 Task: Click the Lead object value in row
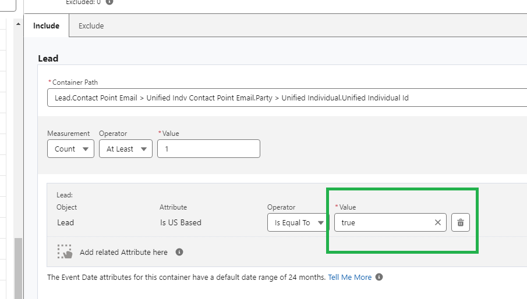click(x=65, y=222)
